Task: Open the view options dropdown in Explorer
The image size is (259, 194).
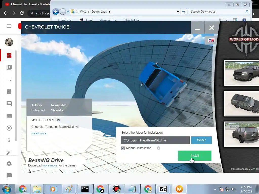Action: [x=227, y=20]
